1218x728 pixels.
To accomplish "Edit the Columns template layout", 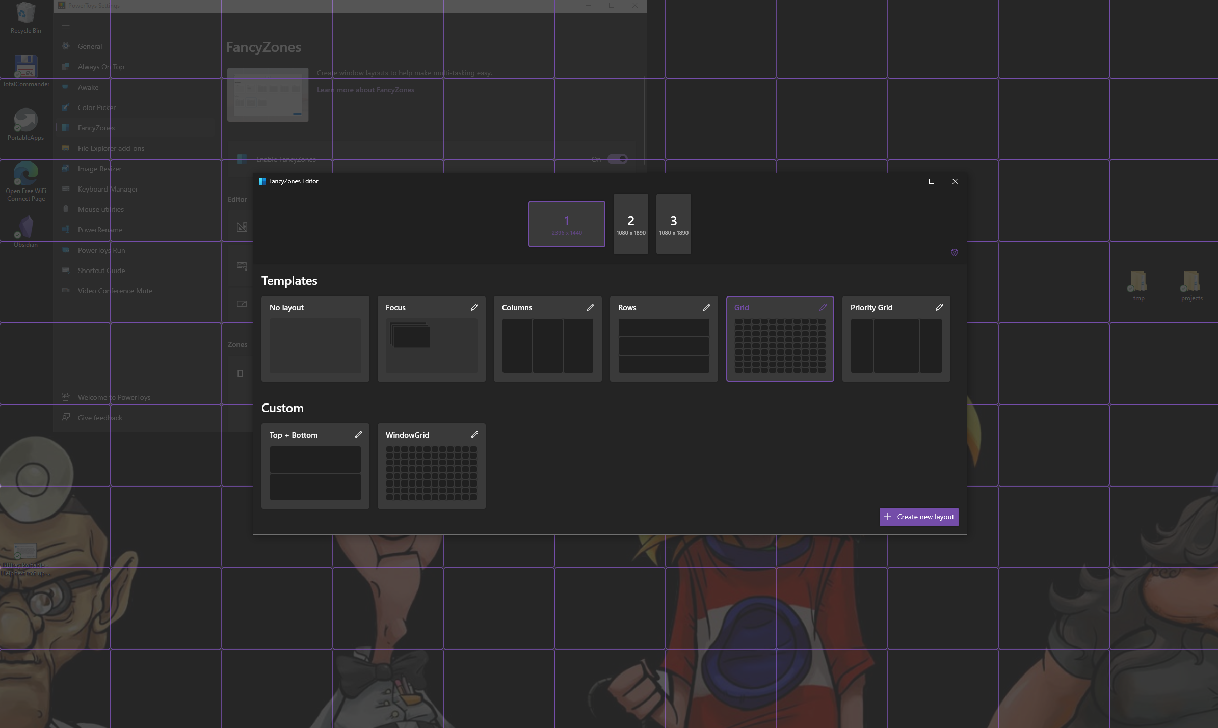I will tap(590, 307).
